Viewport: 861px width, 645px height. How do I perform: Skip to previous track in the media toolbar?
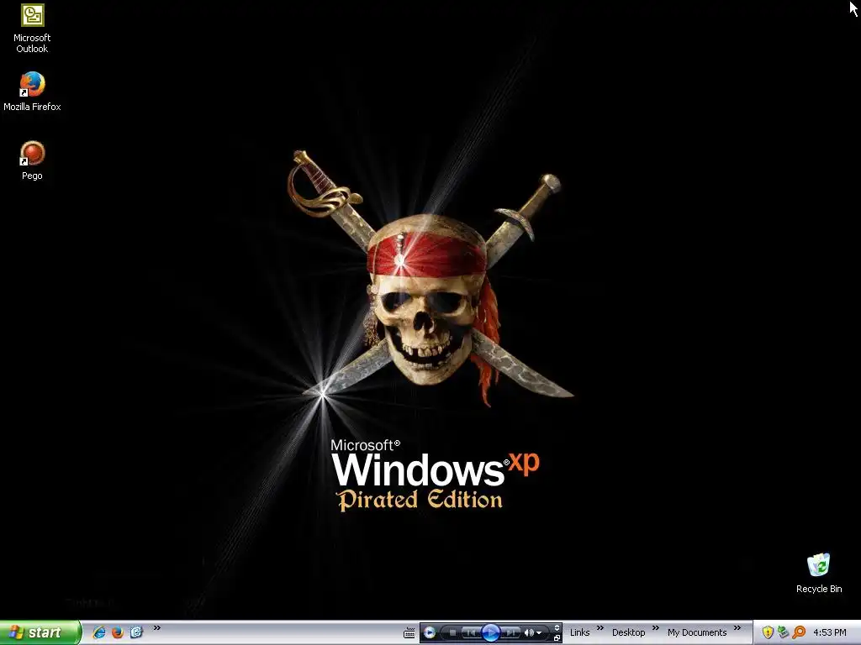click(x=471, y=632)
